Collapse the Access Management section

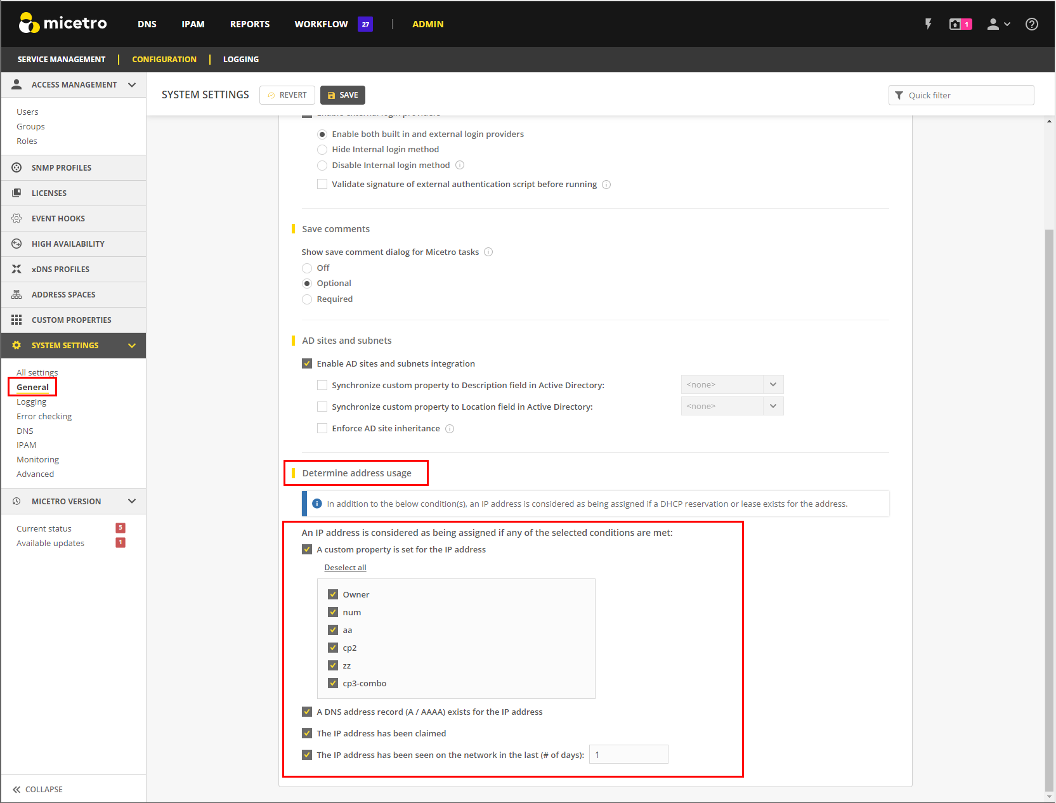[132, 85]
